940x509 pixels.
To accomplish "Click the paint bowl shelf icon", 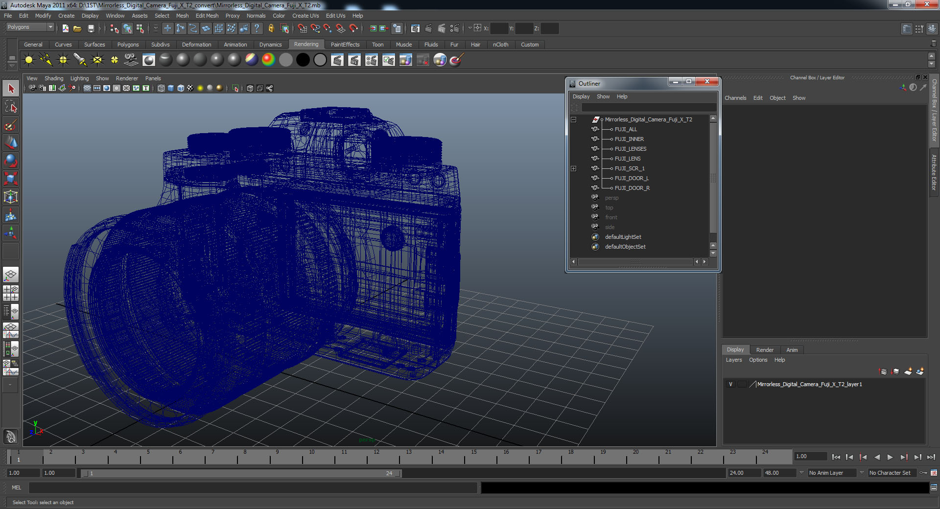I will (x=456, y=60).
